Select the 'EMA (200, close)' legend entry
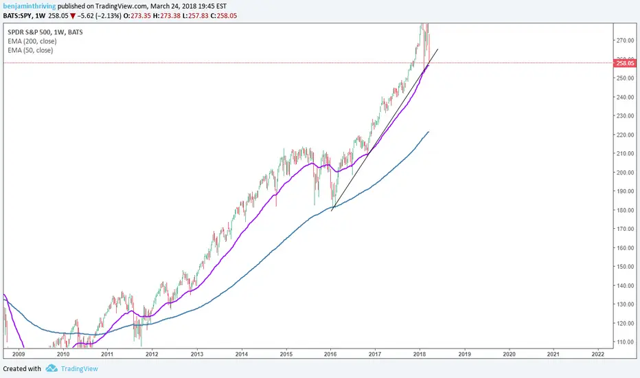The image size is (640, 378). click(x=32, y=41)
